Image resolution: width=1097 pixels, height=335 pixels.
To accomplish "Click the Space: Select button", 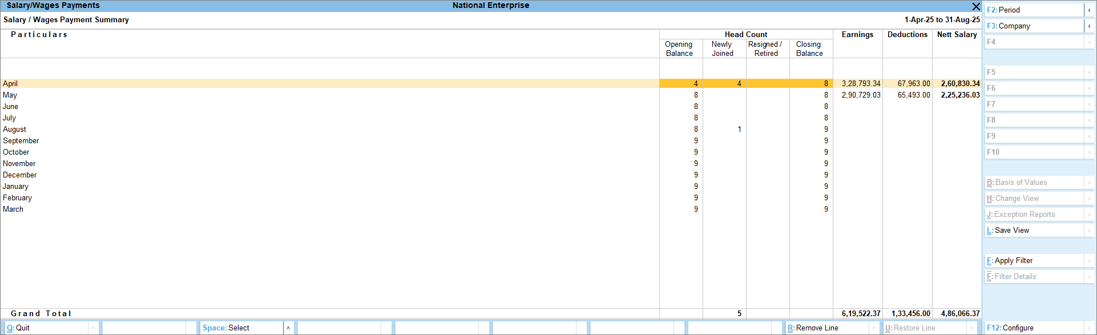I will tap(241, 328).
